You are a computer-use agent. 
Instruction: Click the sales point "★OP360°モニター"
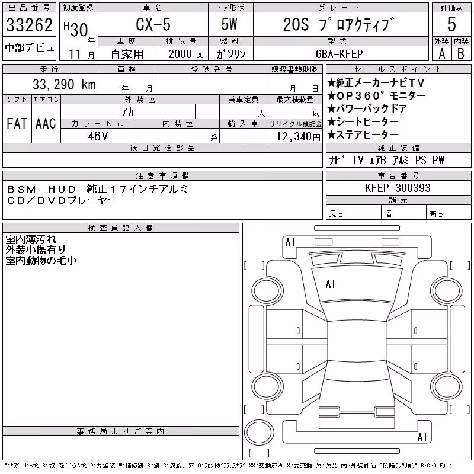pos(376,95)
